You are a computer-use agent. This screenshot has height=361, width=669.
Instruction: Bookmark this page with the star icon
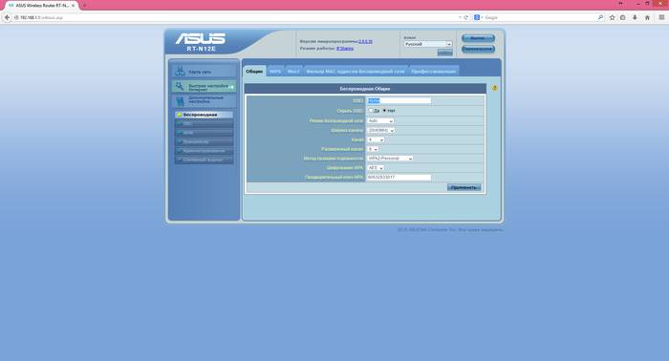point(613,17)
